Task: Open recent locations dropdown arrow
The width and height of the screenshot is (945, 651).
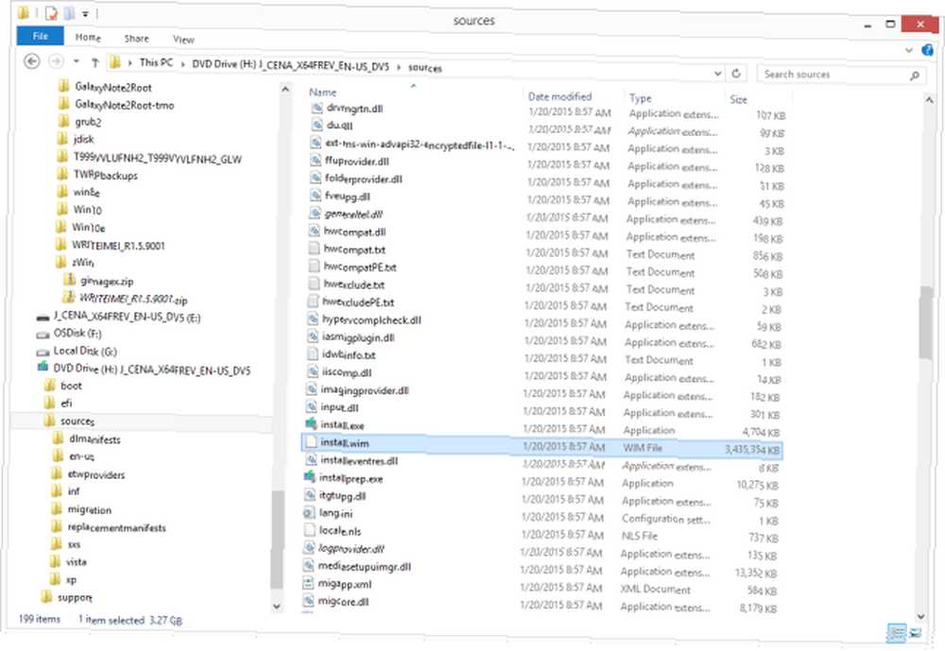Action: coord(76,61)
